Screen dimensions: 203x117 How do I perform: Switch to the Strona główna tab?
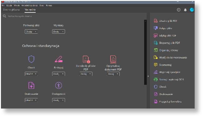click(x=11, y=10)
